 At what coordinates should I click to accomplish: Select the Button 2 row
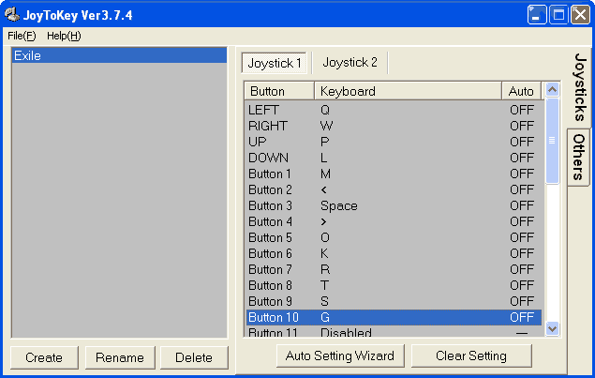pyautogui.click(x=394, y=189)
